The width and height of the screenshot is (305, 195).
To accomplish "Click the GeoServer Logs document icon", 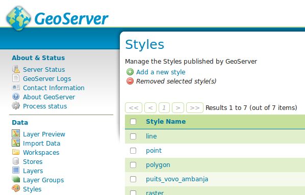I will tap(16, 78).
